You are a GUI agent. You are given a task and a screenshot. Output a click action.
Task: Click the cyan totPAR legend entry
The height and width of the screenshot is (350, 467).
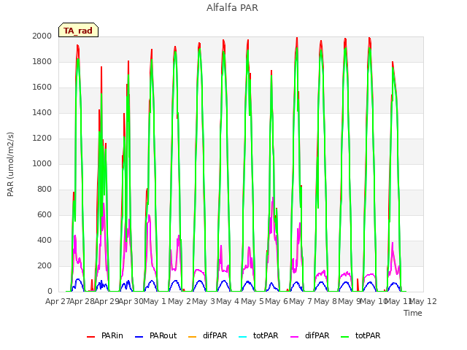click(x=258, y=335)
